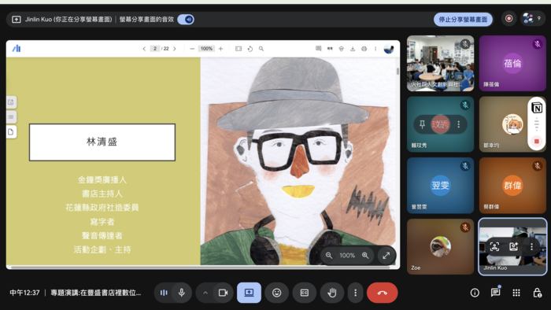Image resolution: width=551 pixels, height=310 pixels.
Task: Click the overlay 100% zoom label
Action: click(x=347, y=256)
